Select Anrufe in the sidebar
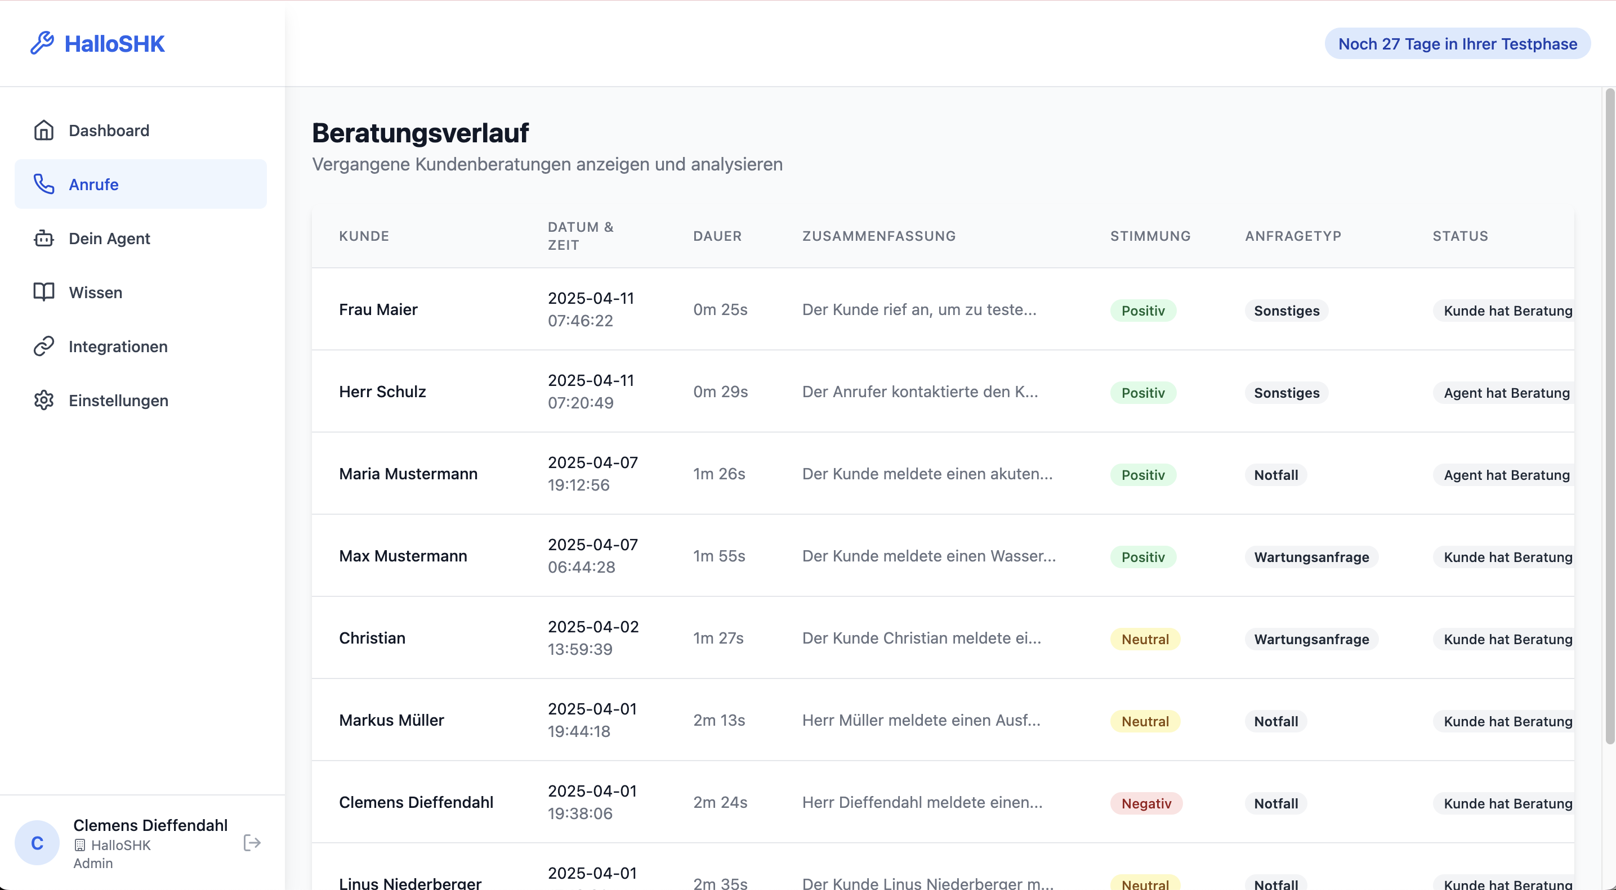Image resolution: width=1616 pixels, height=890 pixels. point(141,185)
